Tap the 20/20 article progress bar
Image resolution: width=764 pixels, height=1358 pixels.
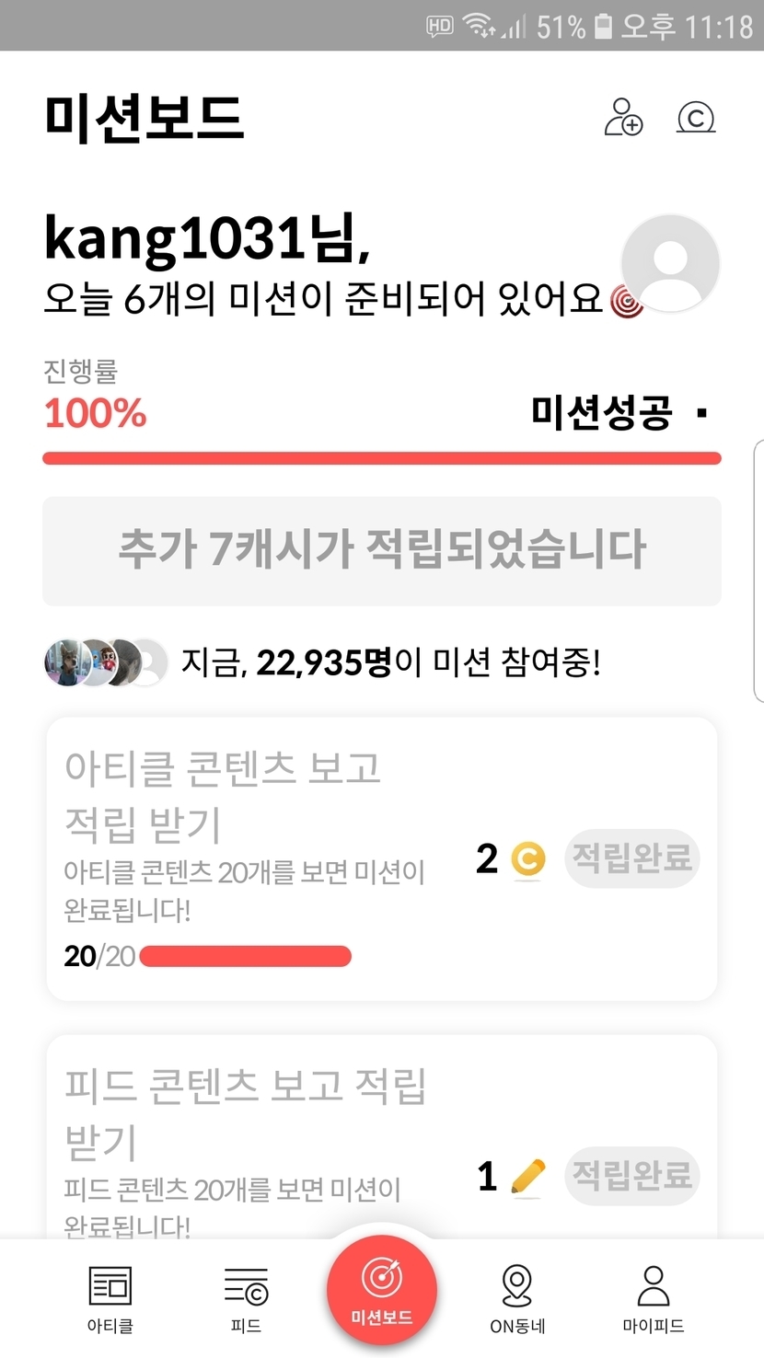[245, 957]
